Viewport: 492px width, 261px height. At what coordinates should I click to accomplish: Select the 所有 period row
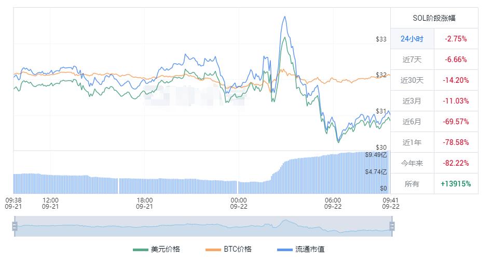[412, 184]
